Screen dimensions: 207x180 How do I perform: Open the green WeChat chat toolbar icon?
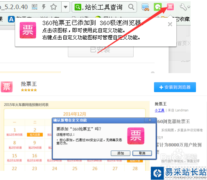click(158, 7)
